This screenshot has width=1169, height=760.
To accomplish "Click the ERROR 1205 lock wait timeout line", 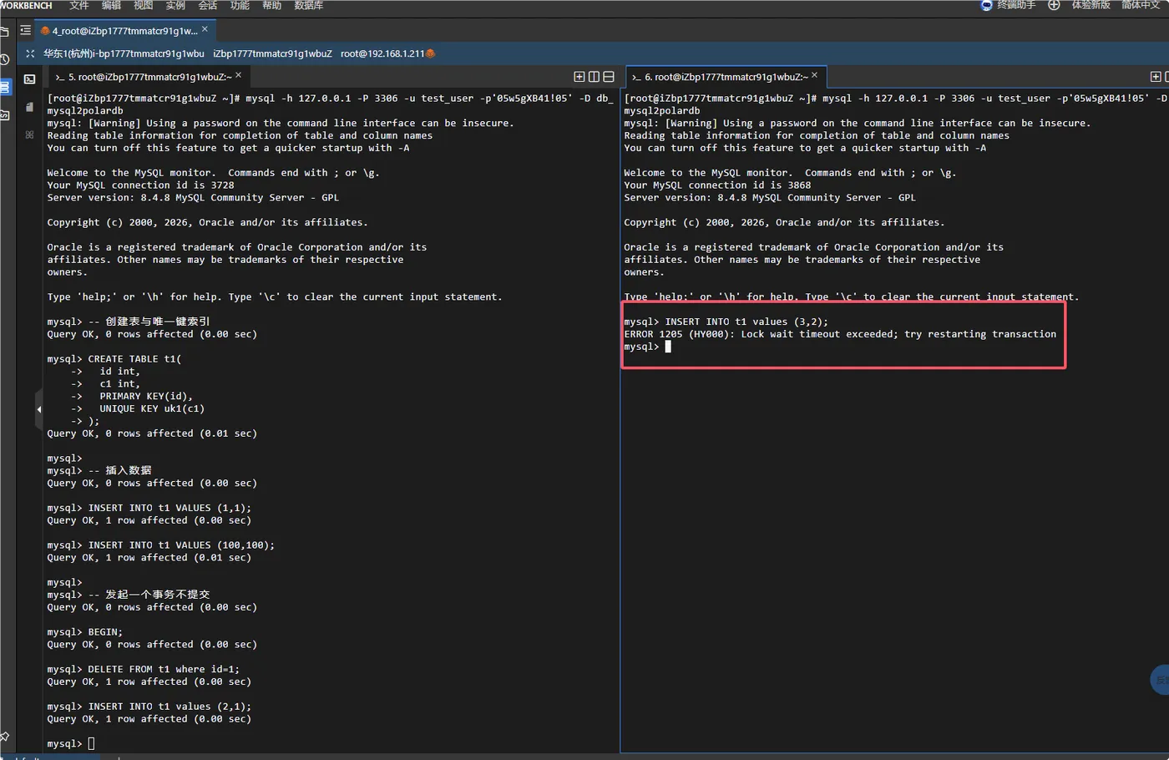I will (x=840, y=334).
